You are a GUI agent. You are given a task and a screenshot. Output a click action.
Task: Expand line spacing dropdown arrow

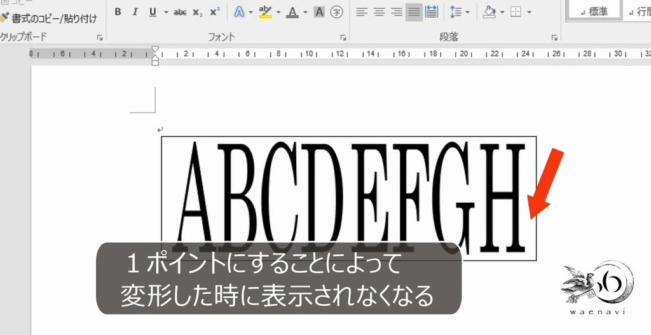[467, 12]
